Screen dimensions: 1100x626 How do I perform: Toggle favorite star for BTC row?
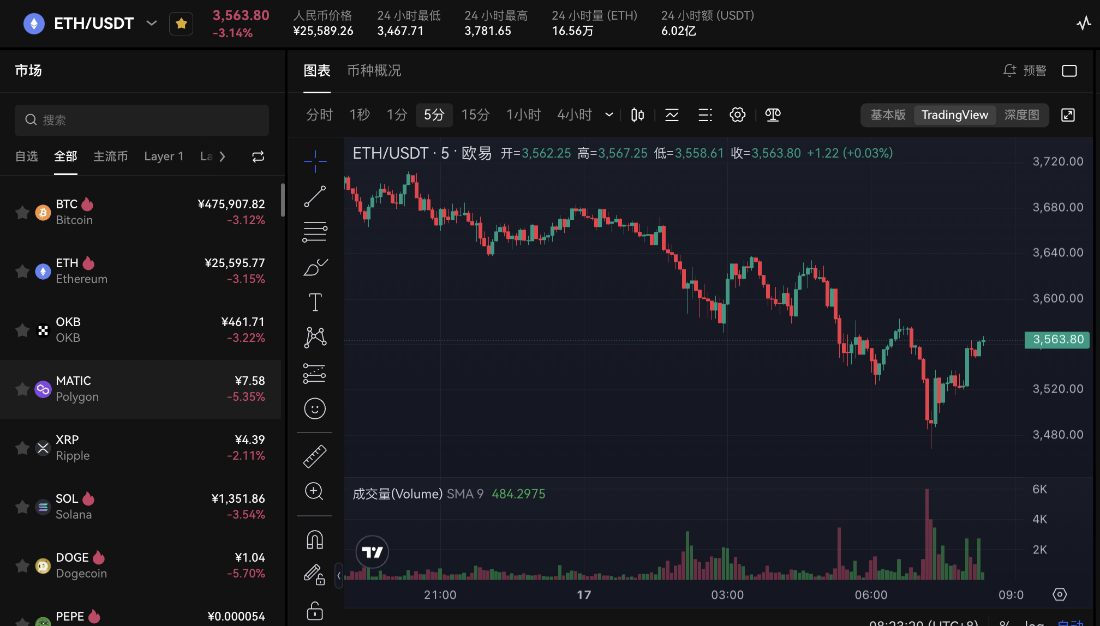click(x=22, y=212)
